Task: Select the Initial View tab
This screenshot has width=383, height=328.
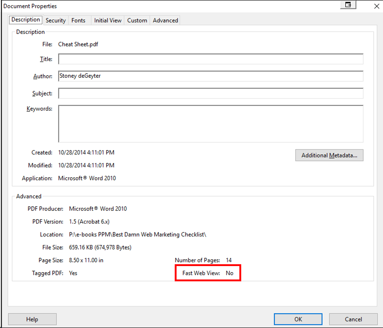Action: point(107,20)
